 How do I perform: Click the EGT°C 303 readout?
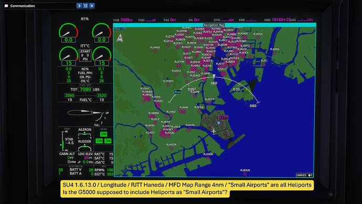(x=104, y=174)
